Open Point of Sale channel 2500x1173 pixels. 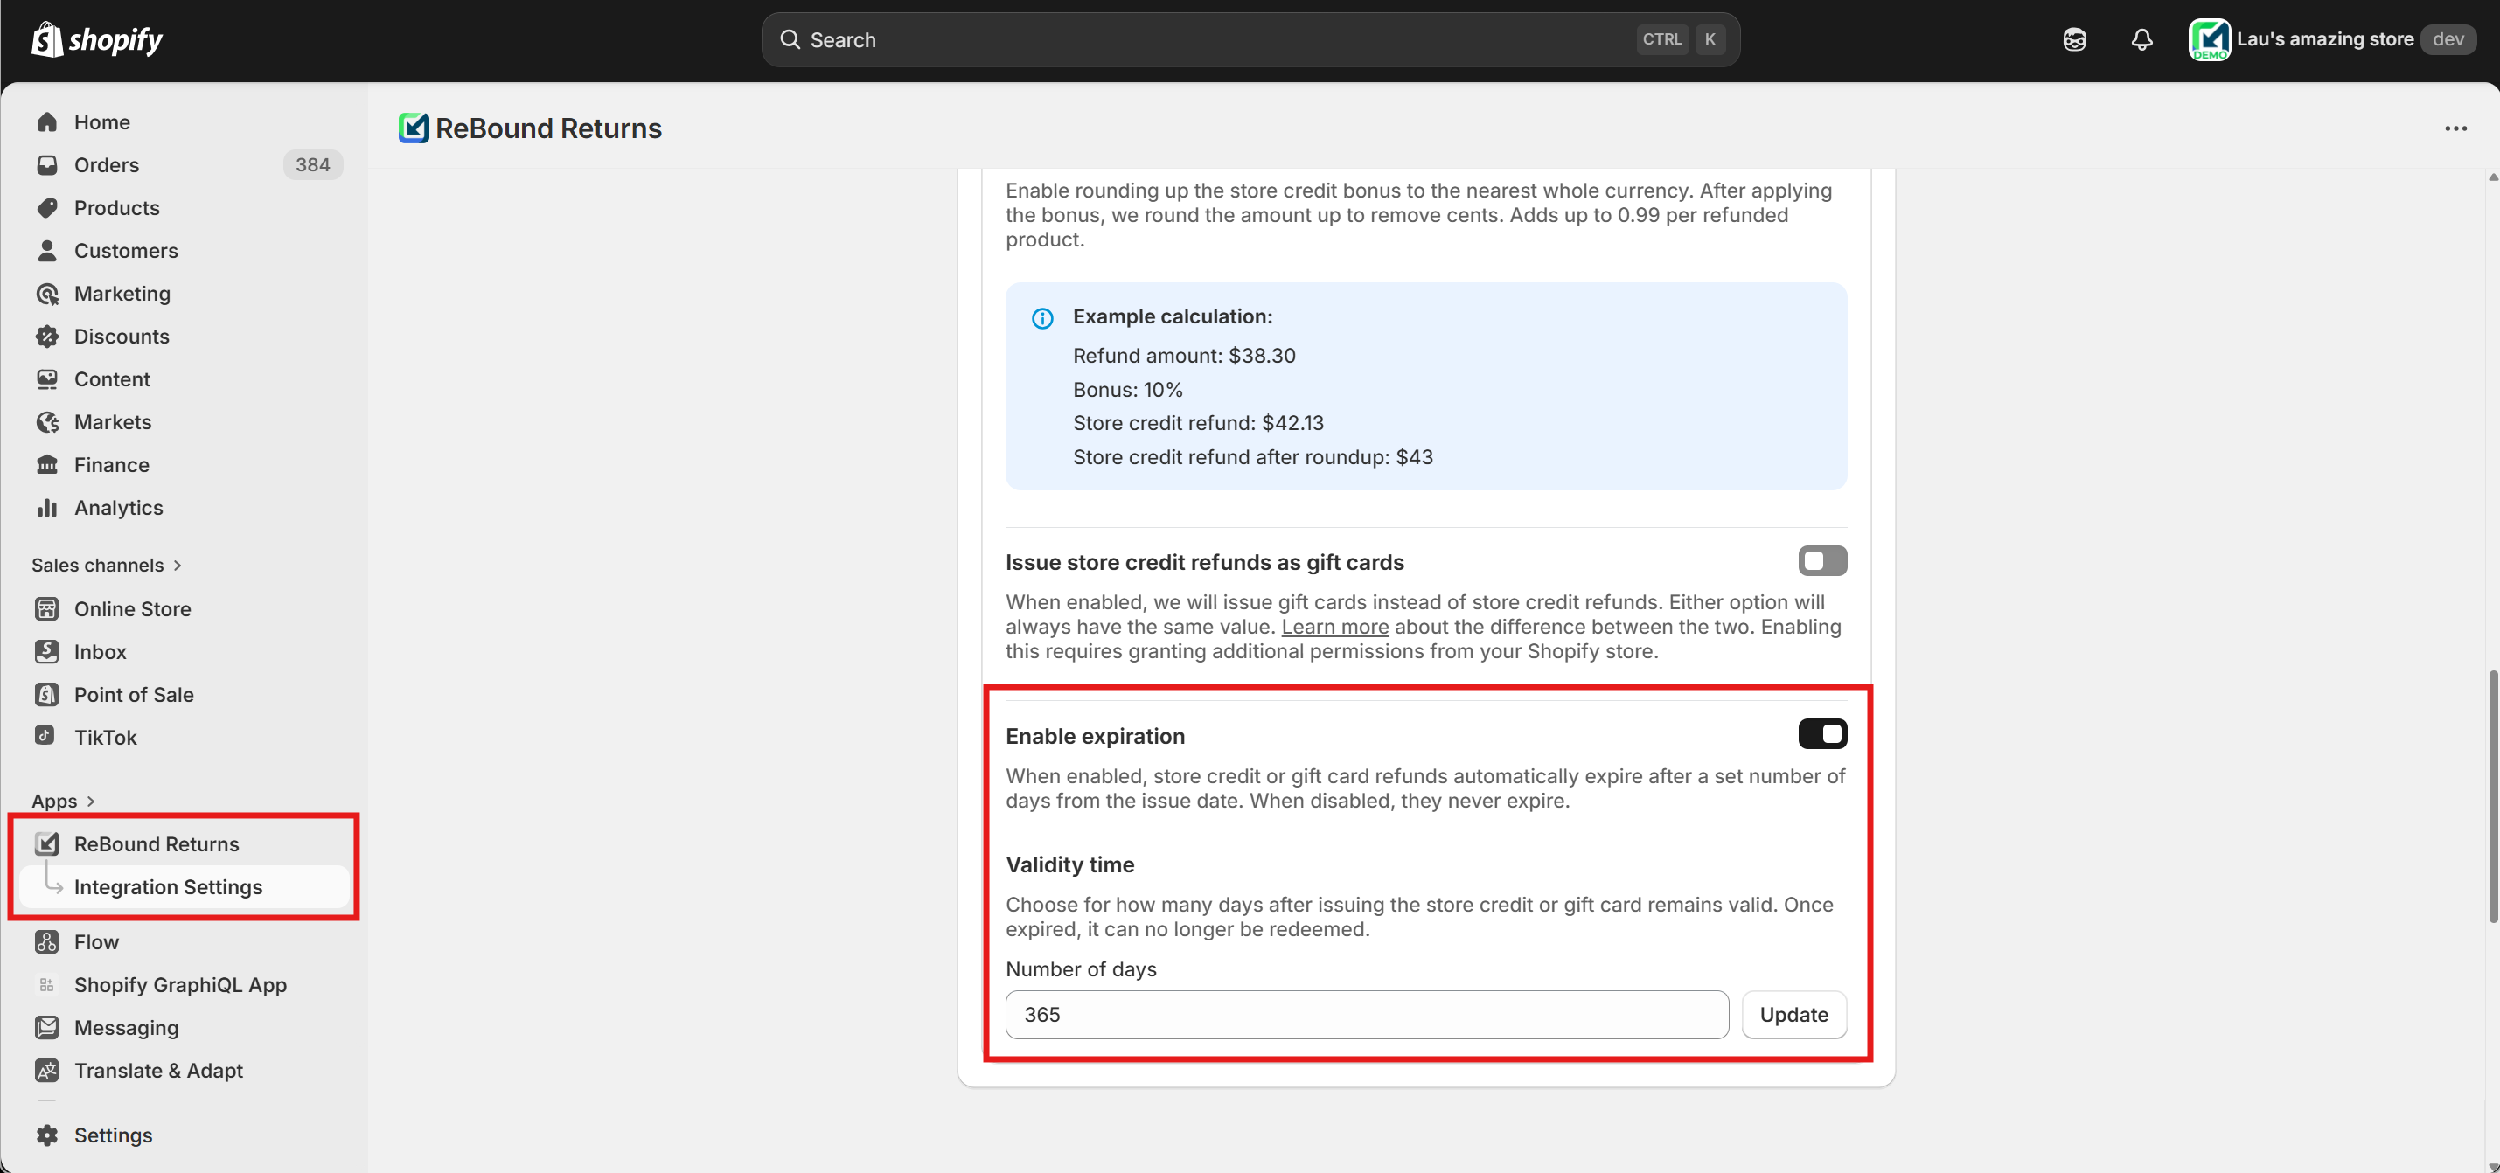[x=133, y=695]
